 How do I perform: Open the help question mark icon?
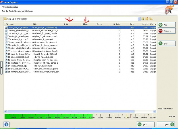coord(6,124)
